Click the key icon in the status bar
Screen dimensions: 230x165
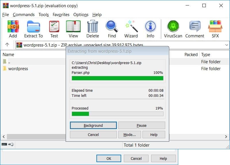(x=11, y=144)
